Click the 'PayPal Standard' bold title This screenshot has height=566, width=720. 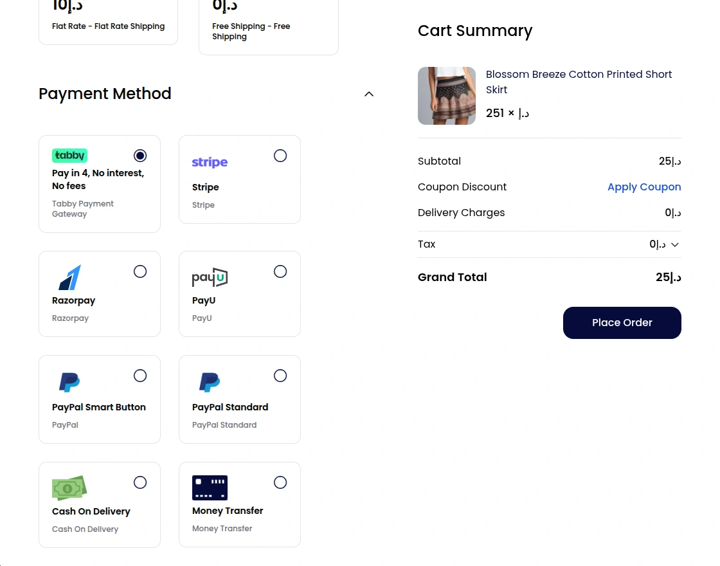(x=230, y=407)
